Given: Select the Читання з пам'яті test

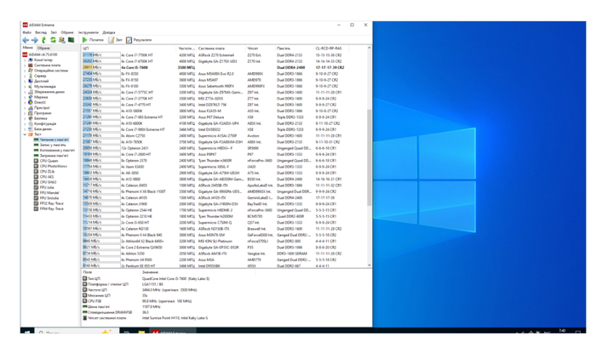Looking at the screenshot, I should tap(51, 139).
